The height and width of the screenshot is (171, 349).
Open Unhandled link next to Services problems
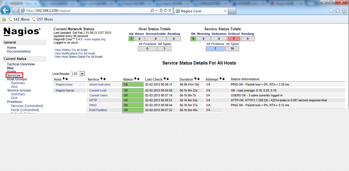click(x=34, y=106)
